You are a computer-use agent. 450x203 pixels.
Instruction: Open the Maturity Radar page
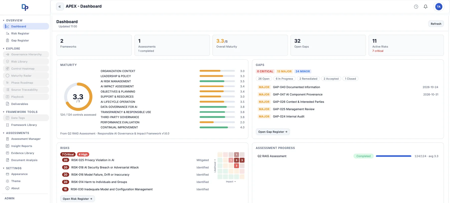click(26, 76)
